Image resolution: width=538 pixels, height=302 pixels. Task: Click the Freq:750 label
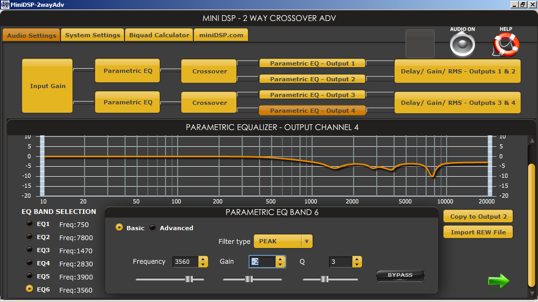74,224
